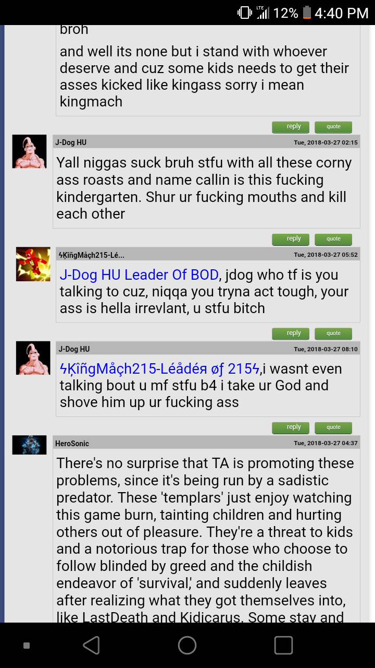Open KingMach215 Flash avatar image

(33, 264)
